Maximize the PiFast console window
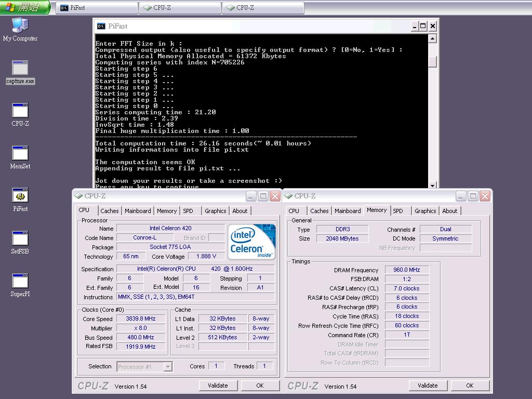Screen dimensions: 532x399 pos(423,26)
